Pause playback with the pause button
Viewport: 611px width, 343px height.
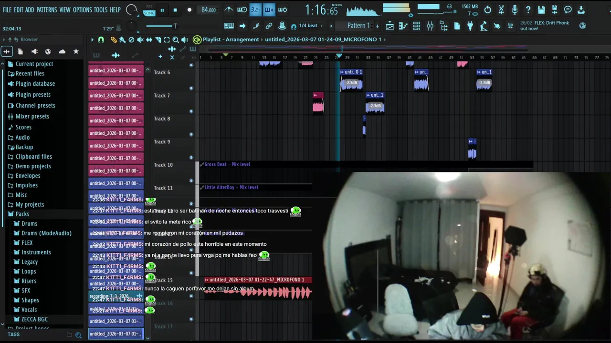tap(162, 10)
